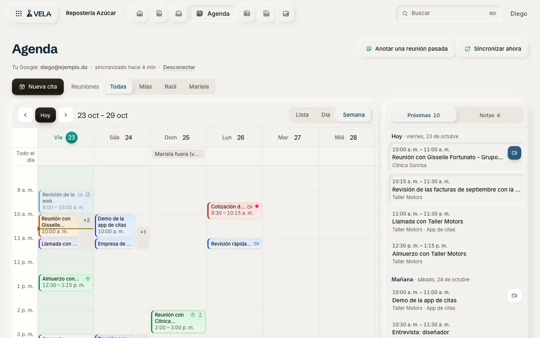Open the contacts card icon
540x338 pixels.
point(247,14)
